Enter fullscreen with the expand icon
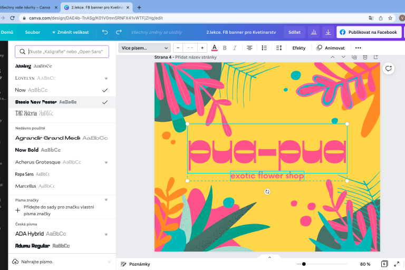The image size is (405, 270). pyautogui.click(x=397, y=264)
